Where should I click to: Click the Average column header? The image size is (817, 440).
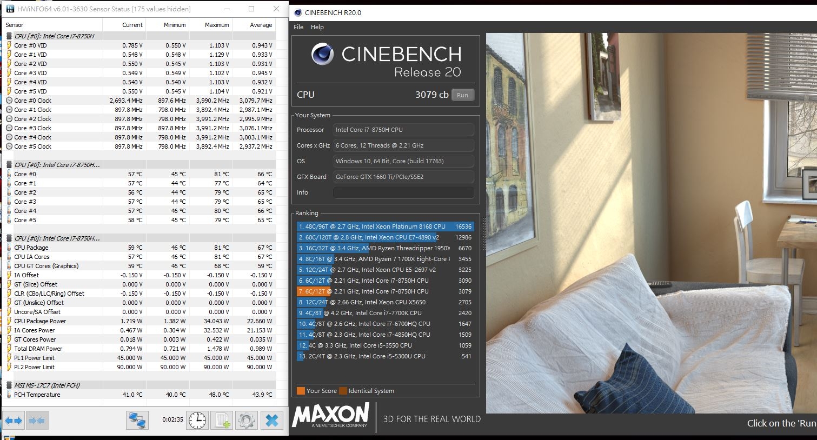pos(254,25)
